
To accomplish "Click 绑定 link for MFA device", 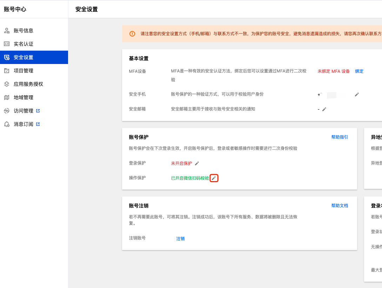I will tap(359, 71).
